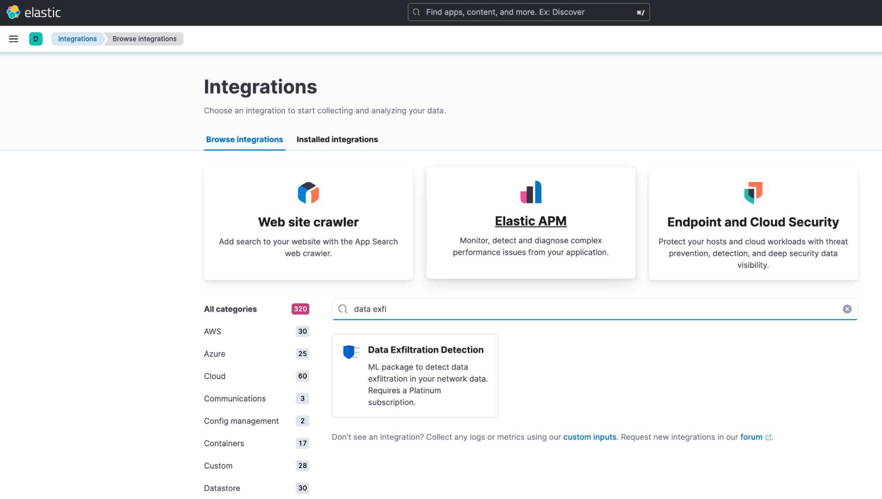Follow the custom inputs link
882x499 pixels.
click(589, 437)
